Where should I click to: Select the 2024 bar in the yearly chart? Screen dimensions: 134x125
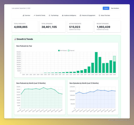(x=111, y=67)
